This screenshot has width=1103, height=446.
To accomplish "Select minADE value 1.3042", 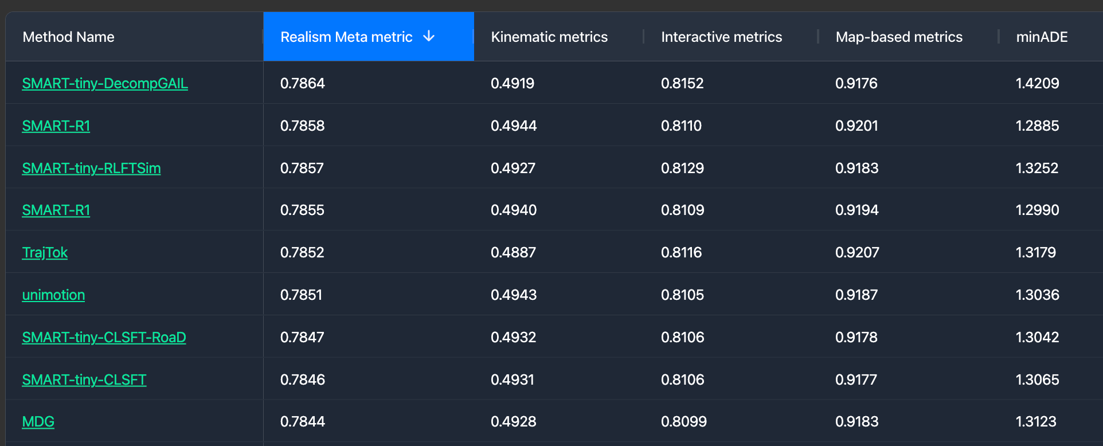I will 1038,338.
